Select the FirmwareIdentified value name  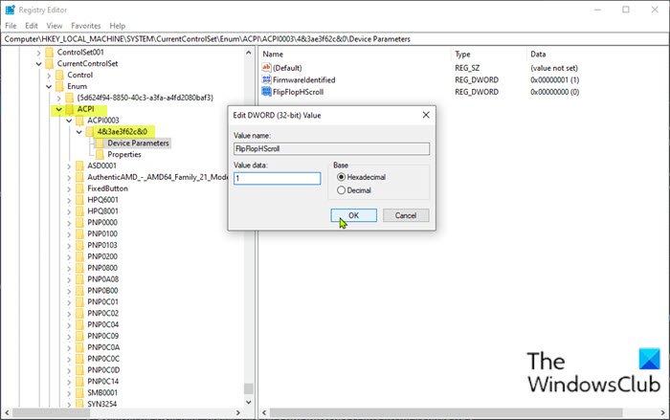tap(304, 80)
